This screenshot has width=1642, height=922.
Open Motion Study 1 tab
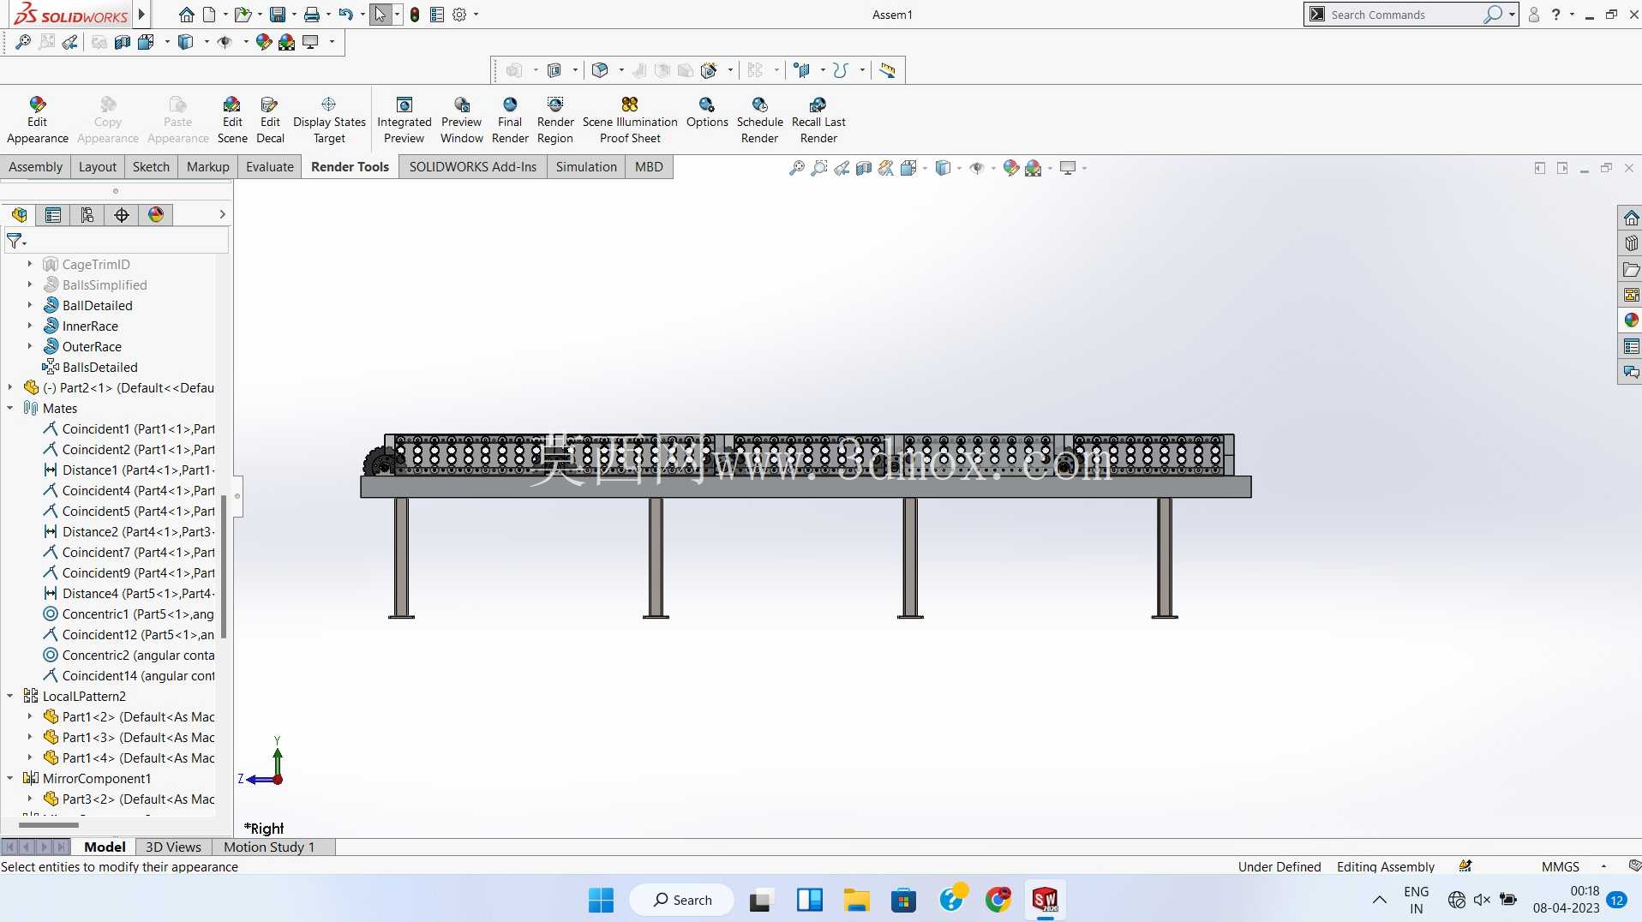tap(269, 847)
